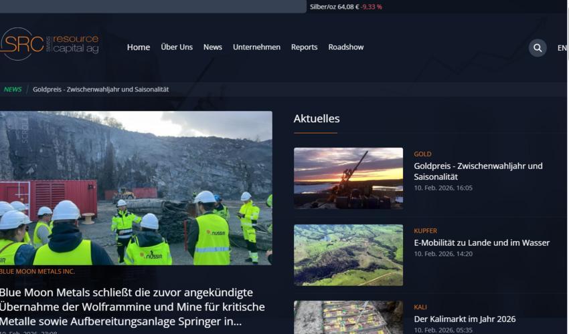Open the search magnifier icon
569x334 pixels.
pyautogui.click(x=538, y=48)
